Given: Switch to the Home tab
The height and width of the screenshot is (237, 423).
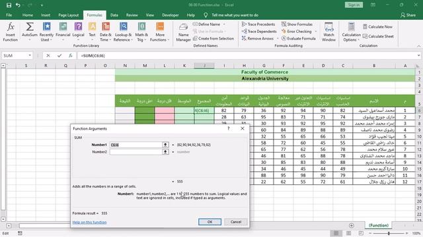Looking at the screenshot, I should pos(28,15).
